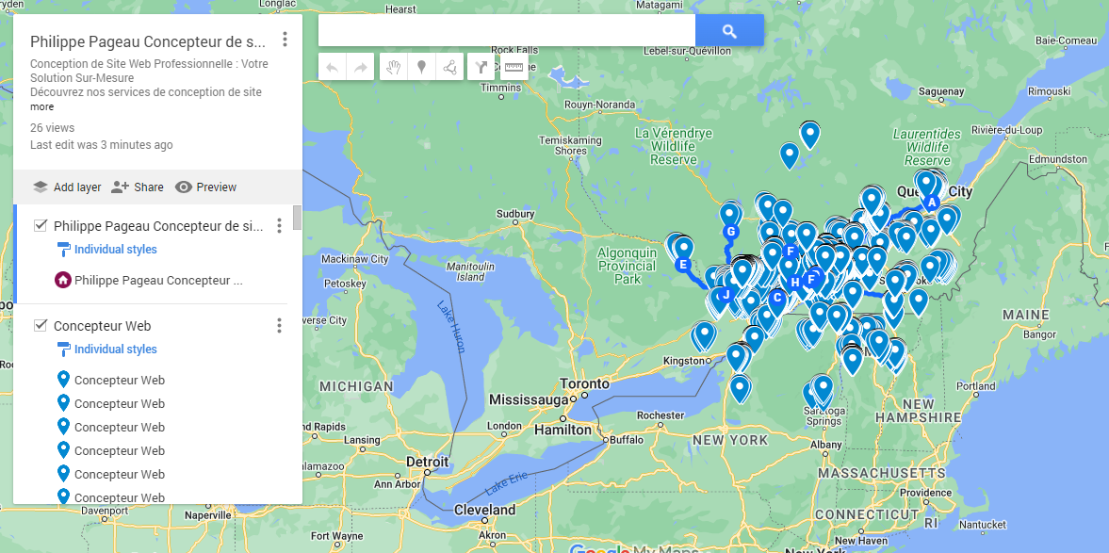Click the Preview button

point(205,187)
